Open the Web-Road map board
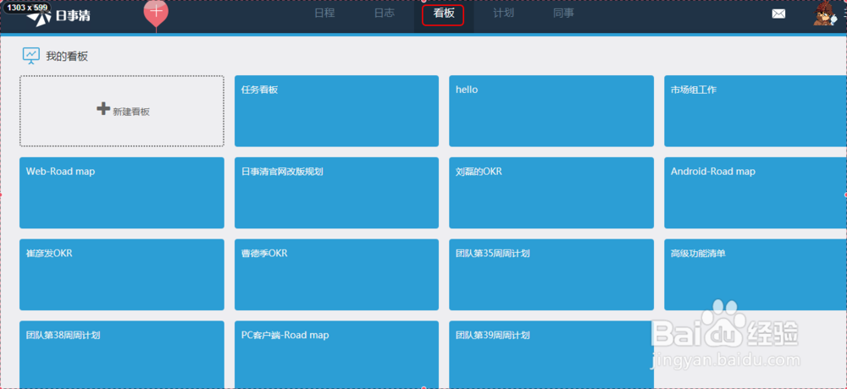 pyautogui.click(x=122, y=193)
